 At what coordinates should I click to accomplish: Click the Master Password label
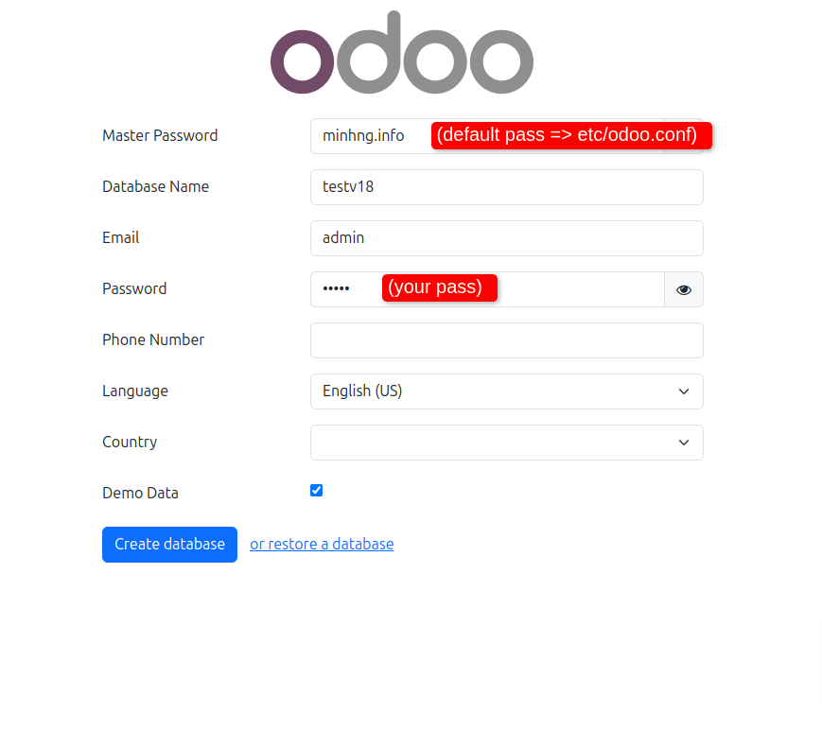pos(160,135)
